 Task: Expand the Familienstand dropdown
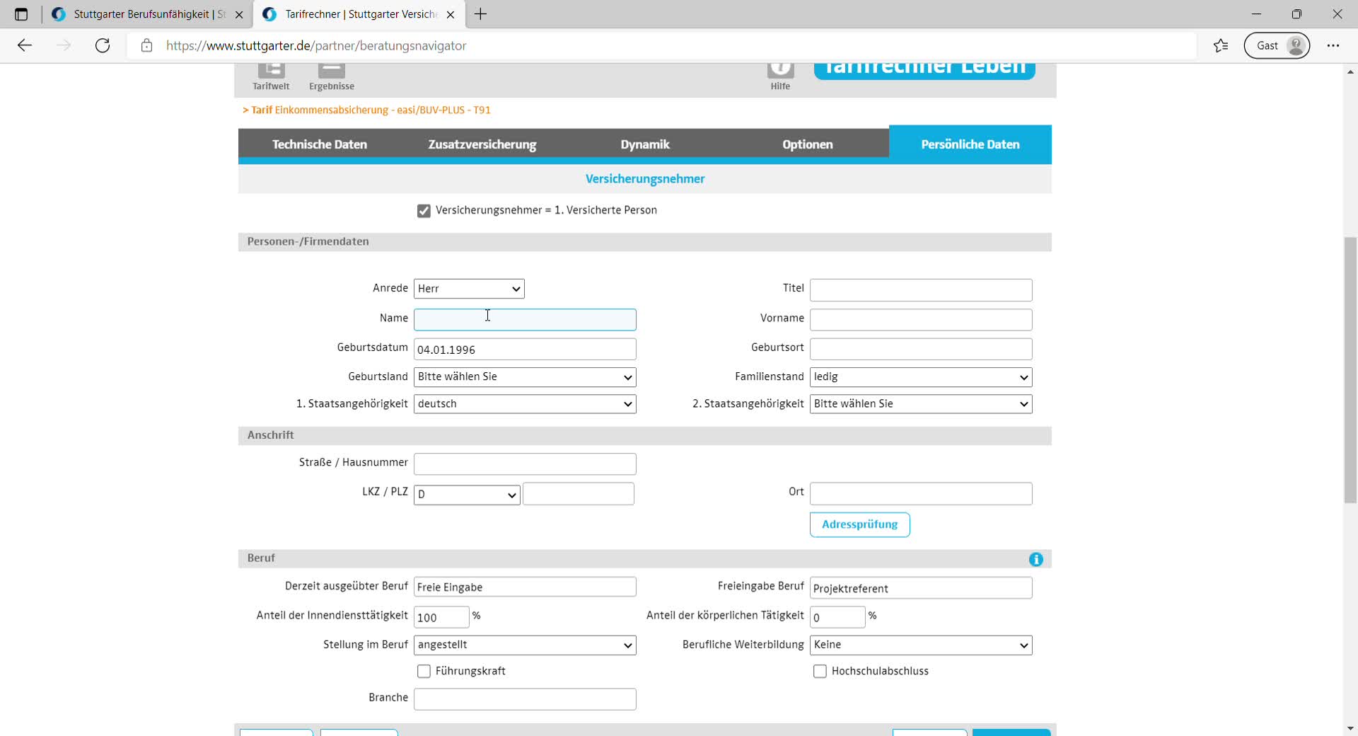pos(920,377)
